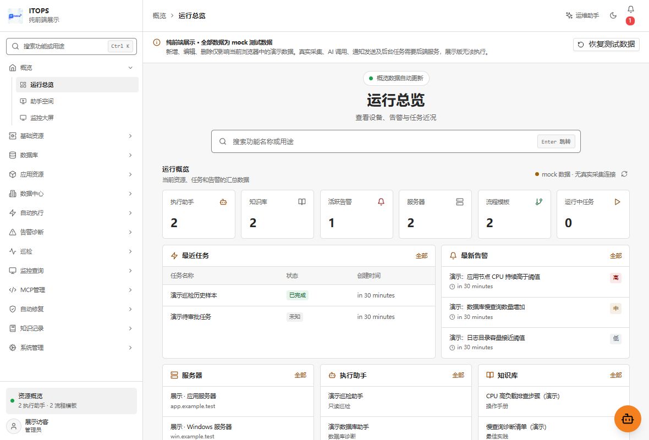Screen dimensions: 649x440
Task: Open the CPU 高负载排查步骤 (演示) article
Action: click(553, 401)
